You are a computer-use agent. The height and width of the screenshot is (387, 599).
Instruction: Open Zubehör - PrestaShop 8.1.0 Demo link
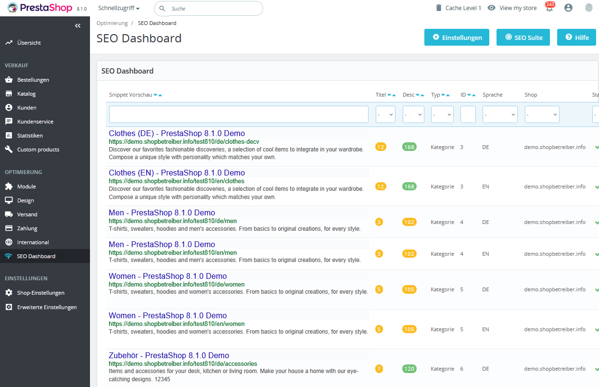[169, 355]
